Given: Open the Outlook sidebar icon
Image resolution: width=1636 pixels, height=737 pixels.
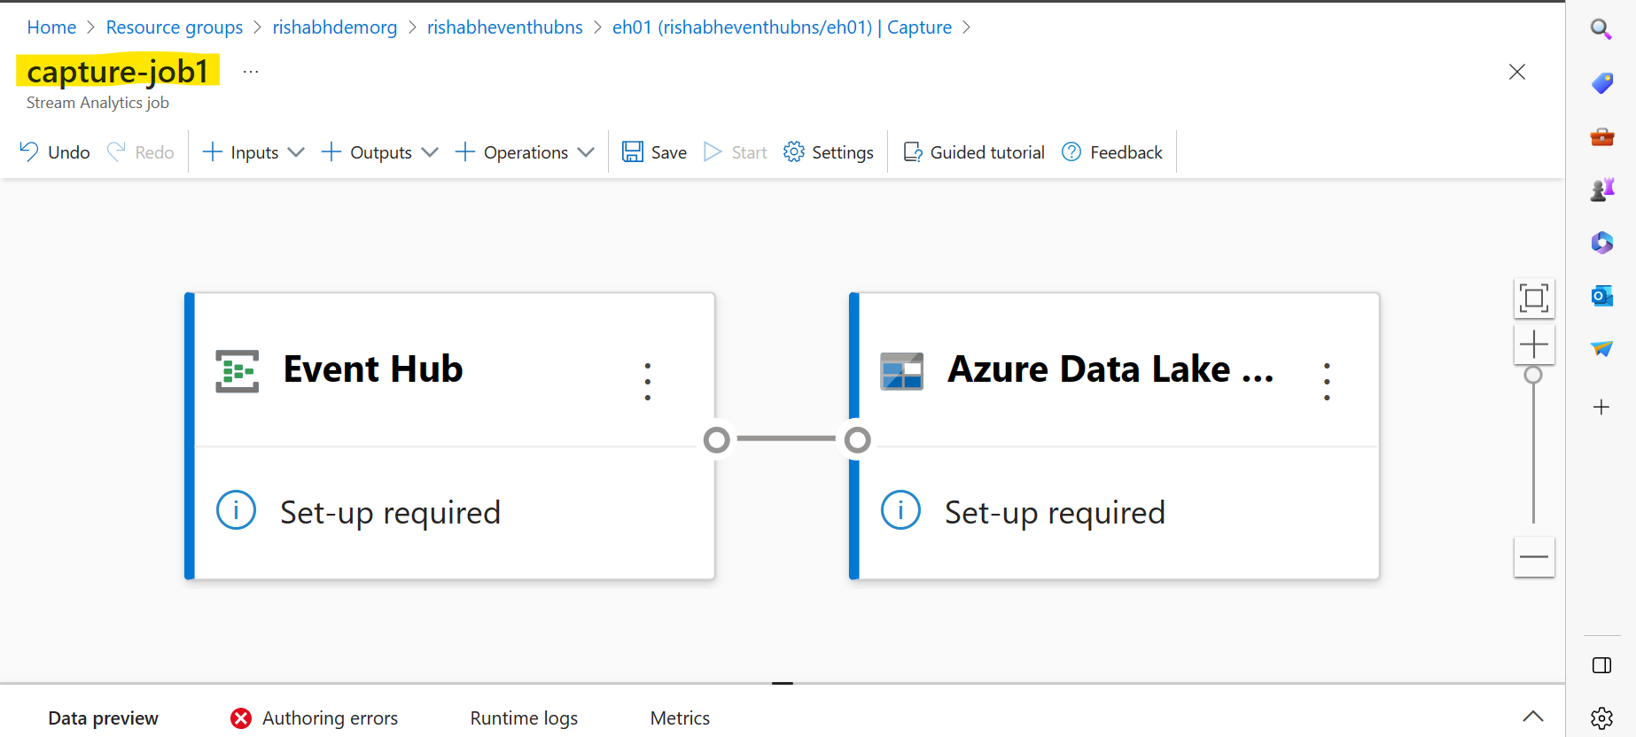Looking at the screenshot, I should point(1601,296).
